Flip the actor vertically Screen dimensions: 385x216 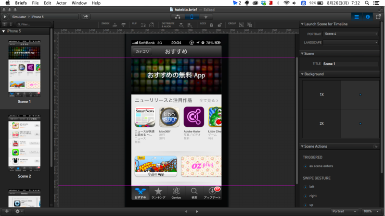[x=143, y=25]
